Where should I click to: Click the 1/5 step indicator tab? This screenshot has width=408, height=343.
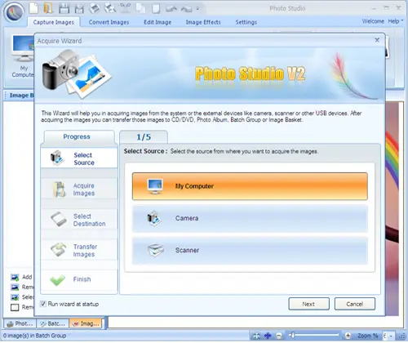(144, 137)
